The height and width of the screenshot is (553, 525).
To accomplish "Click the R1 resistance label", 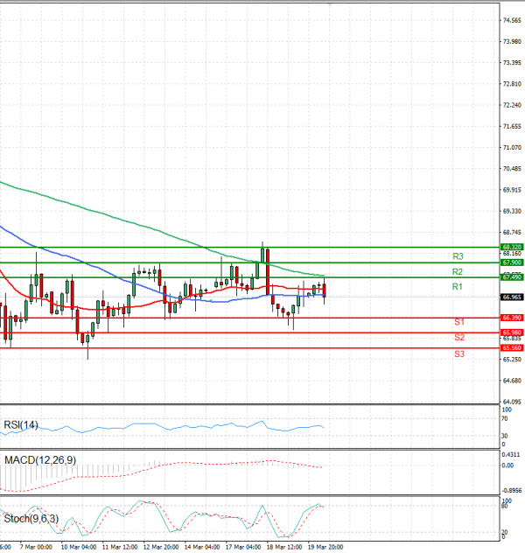I will click(458, 287).
